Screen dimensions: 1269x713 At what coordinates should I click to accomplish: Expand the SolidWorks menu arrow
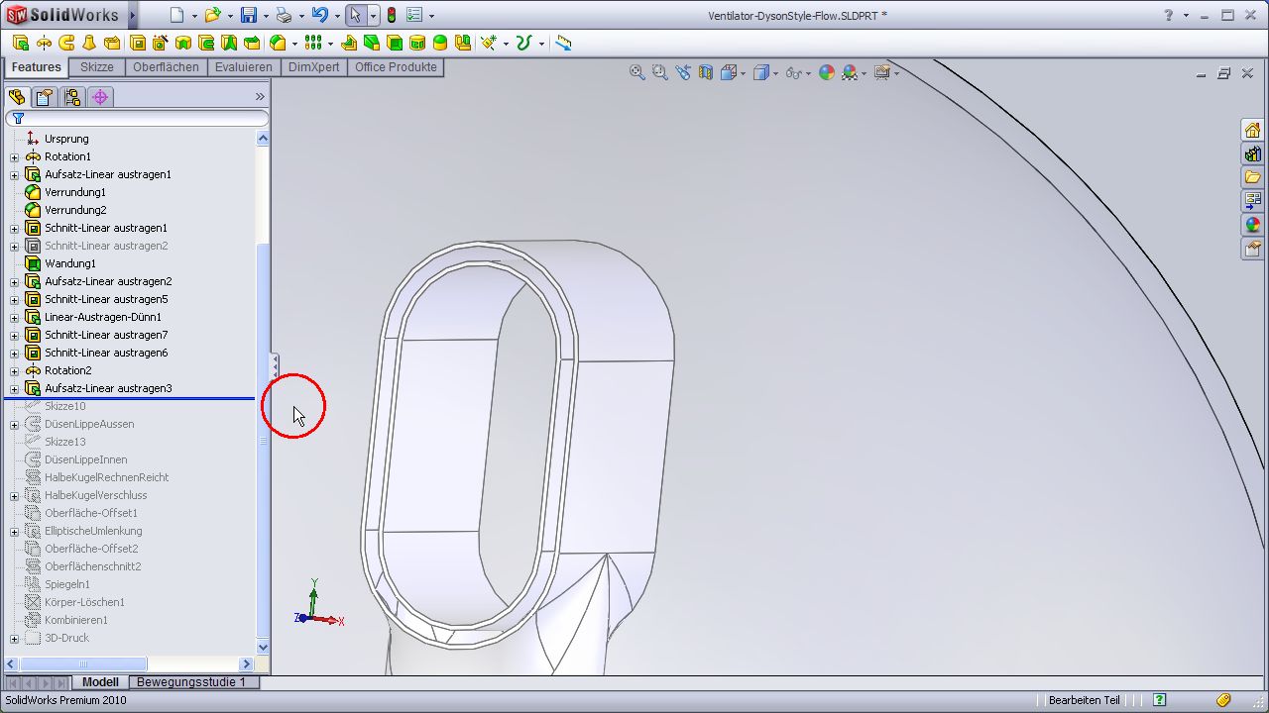tap(133, 15)
